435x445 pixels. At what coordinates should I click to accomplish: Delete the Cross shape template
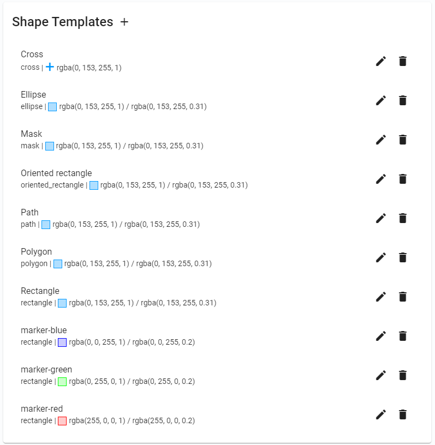pos(402,61)
